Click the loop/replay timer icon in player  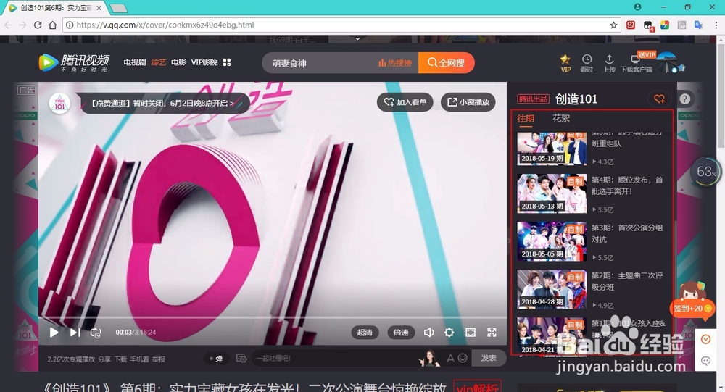click(96, 333)
